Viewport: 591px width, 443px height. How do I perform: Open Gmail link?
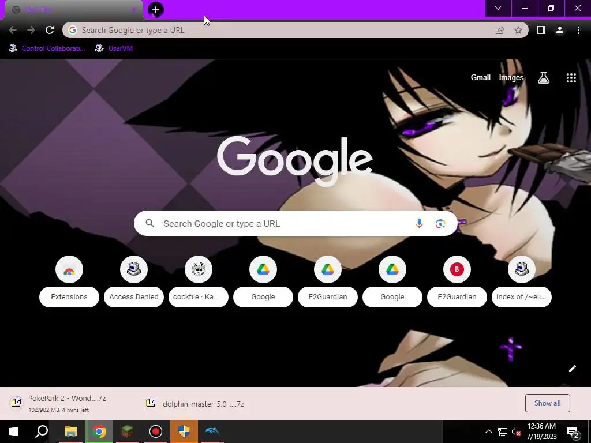[481, 78]
